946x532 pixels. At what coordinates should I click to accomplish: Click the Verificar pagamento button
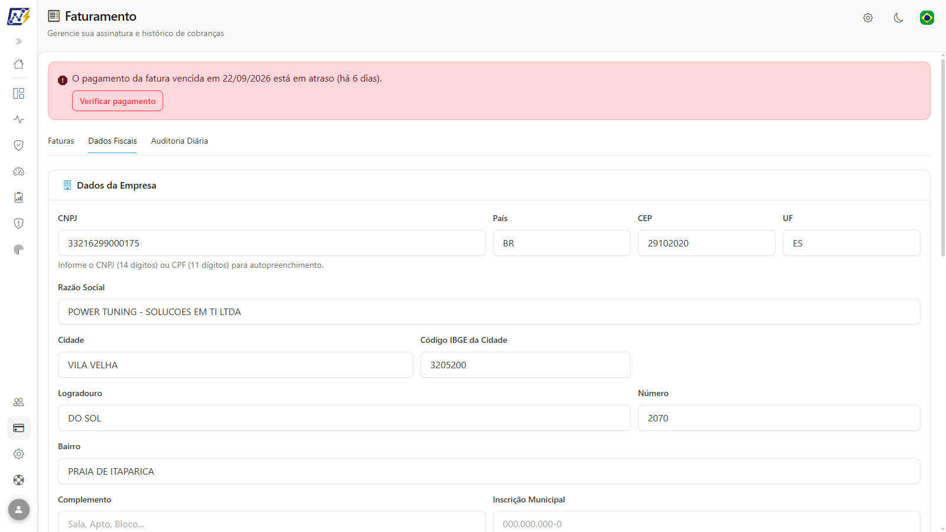[118, 101]
